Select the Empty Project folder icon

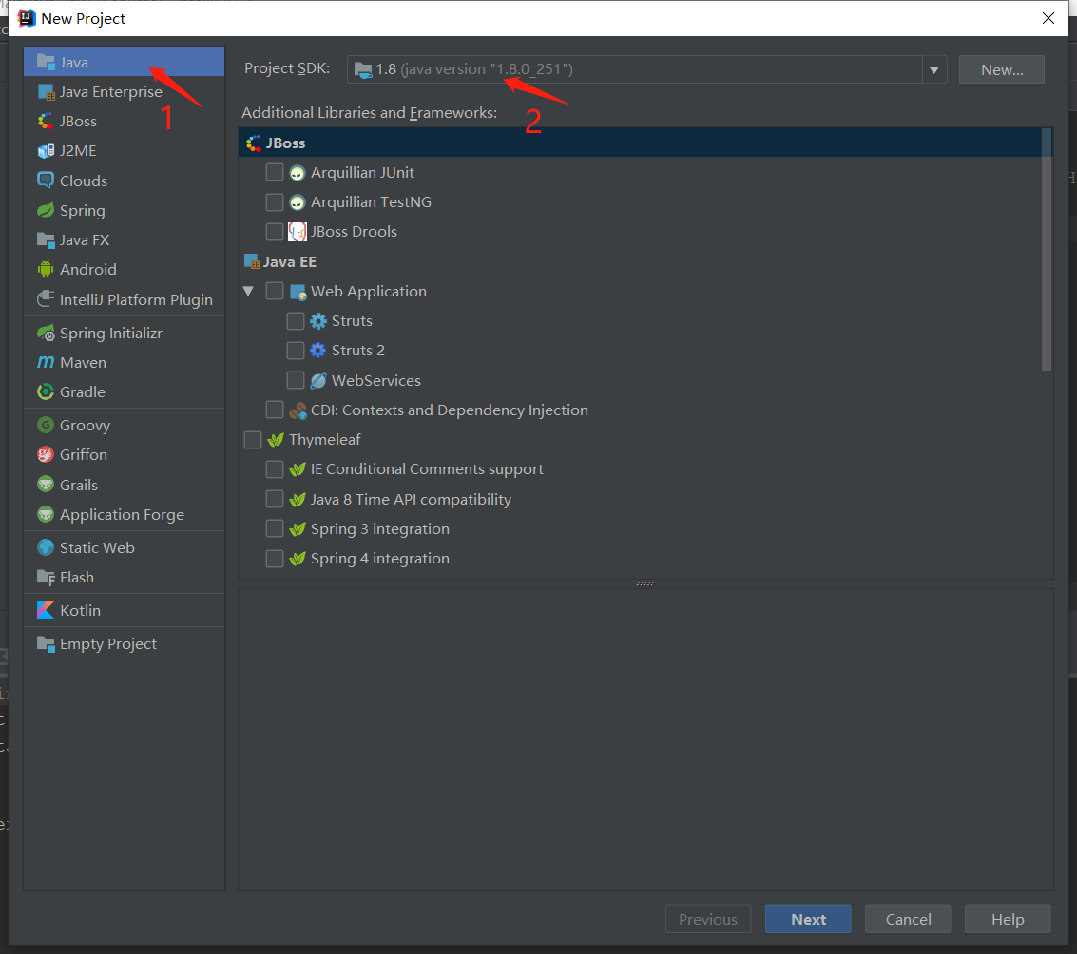pos(46,644)
